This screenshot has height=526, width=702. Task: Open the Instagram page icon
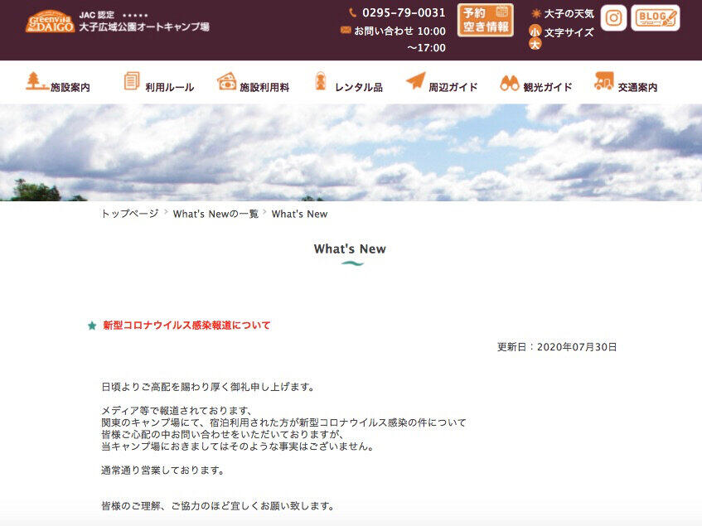pos(613,17)
